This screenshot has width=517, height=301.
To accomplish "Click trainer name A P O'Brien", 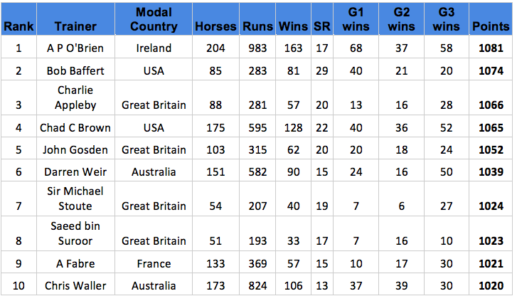I will tap(75, 48).
